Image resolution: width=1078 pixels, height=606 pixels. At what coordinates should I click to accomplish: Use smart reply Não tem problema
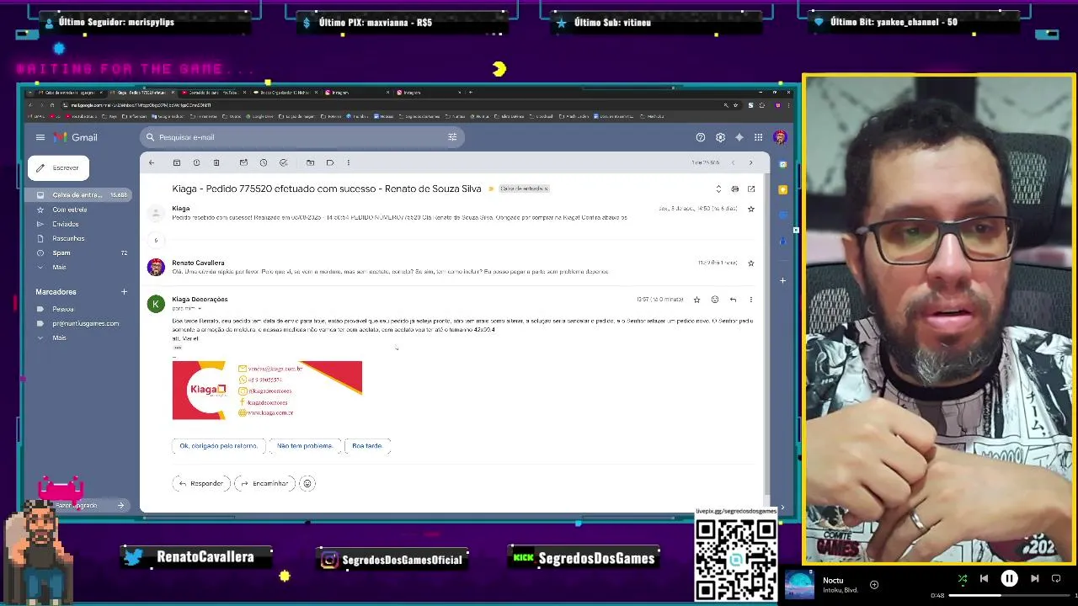(x=305, y=445)
